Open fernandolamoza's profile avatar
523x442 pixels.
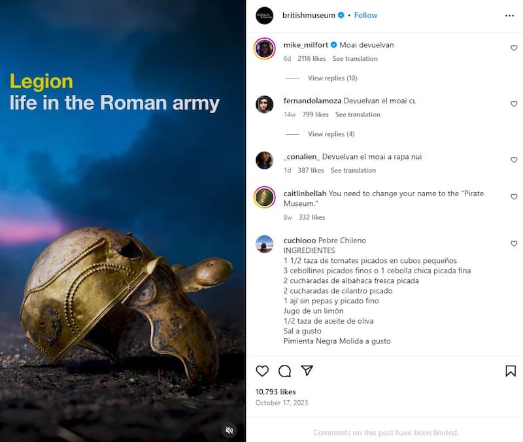pyautogui.click(x=265, y=105)
